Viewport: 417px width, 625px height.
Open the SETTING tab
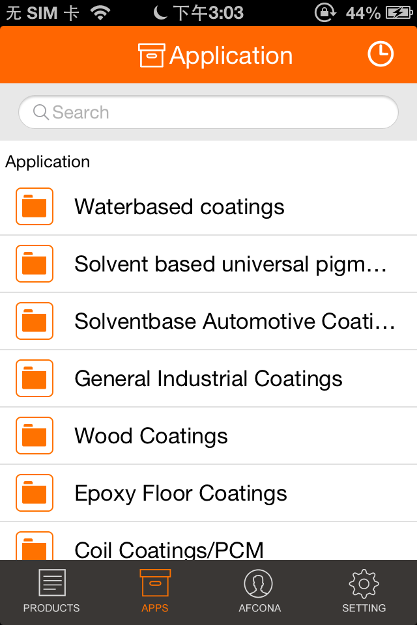pos(364,592)
